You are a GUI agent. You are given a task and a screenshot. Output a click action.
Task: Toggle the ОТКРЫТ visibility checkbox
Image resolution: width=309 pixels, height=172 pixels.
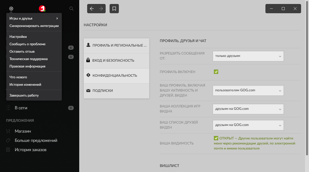(x=216, y=138)
